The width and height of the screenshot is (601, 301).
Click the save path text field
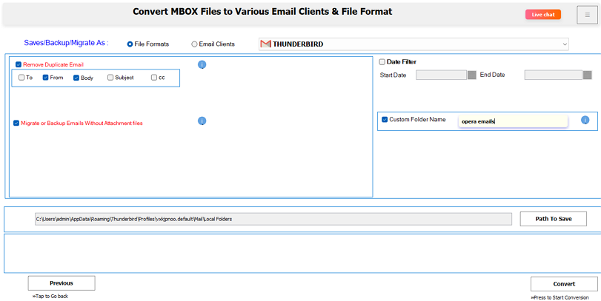[273, 219]
